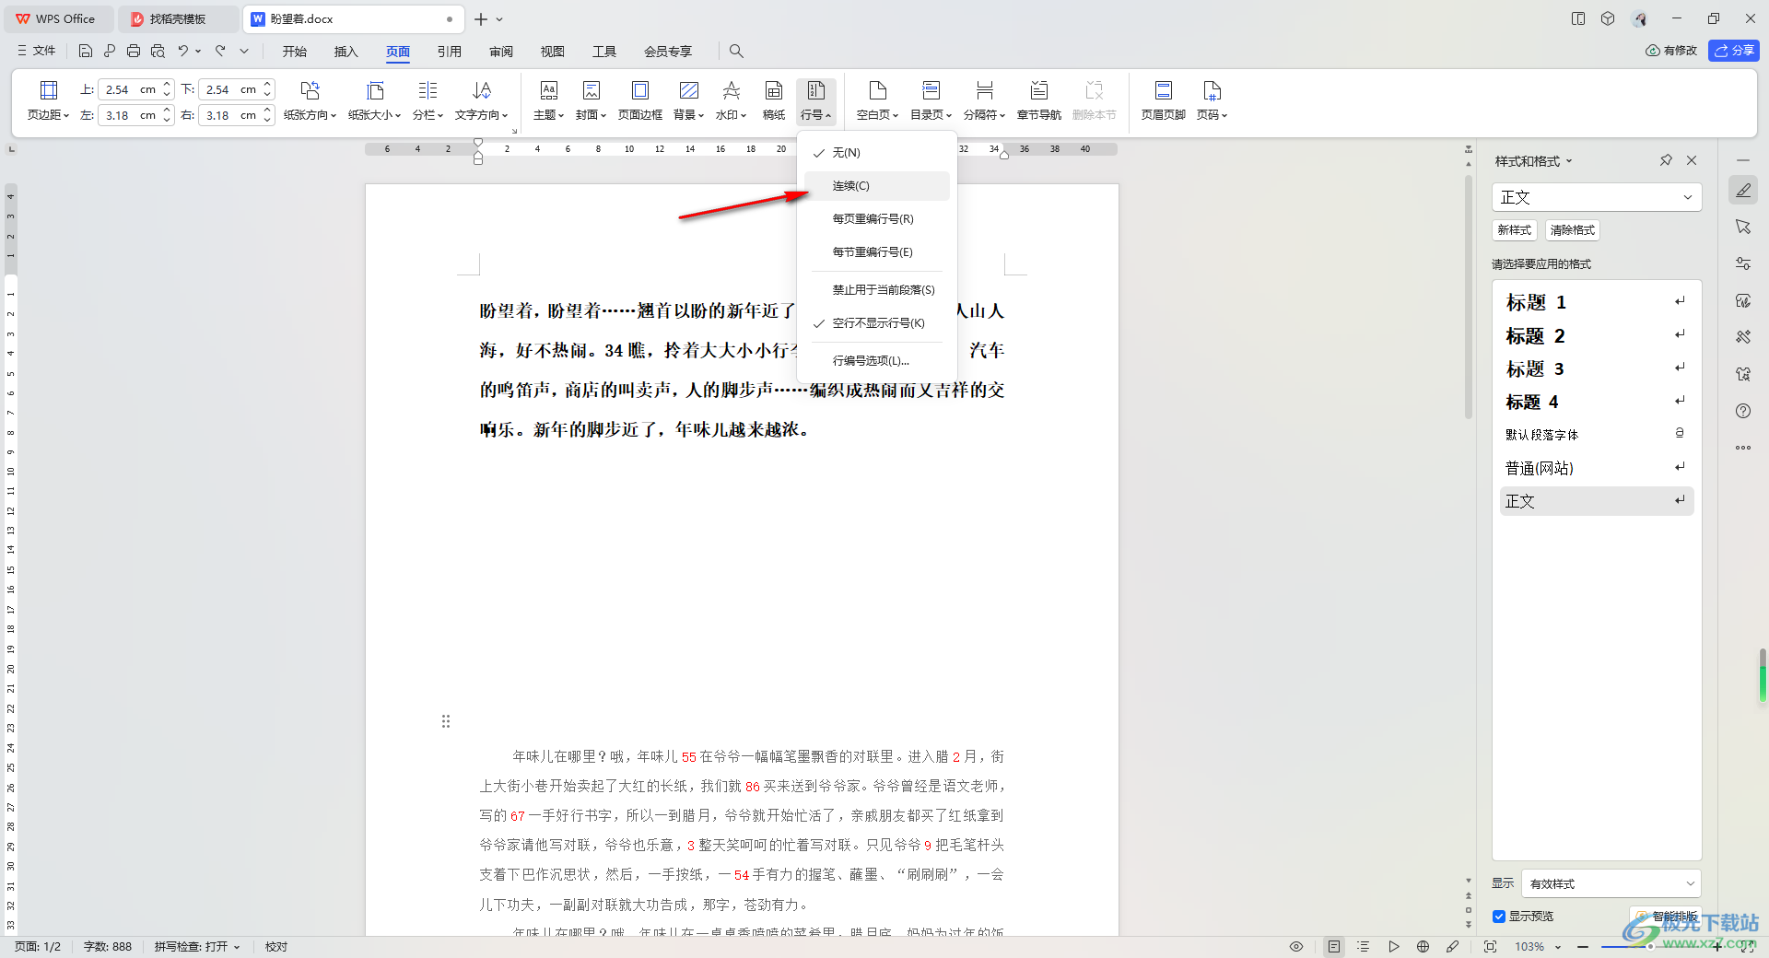Viewport: 1769px width, 958px height.
Task: Increase the top margin value stepper
Action: tap(167, 85)
